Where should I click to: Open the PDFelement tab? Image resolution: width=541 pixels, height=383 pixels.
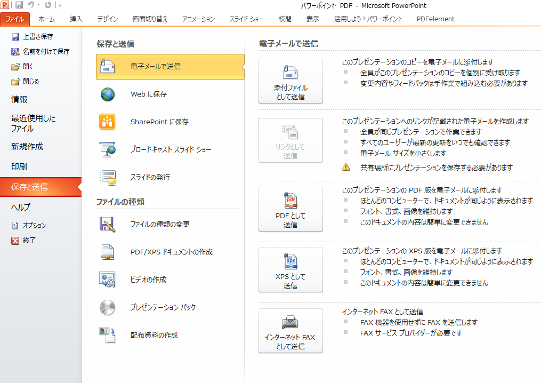tap(435, 19)
